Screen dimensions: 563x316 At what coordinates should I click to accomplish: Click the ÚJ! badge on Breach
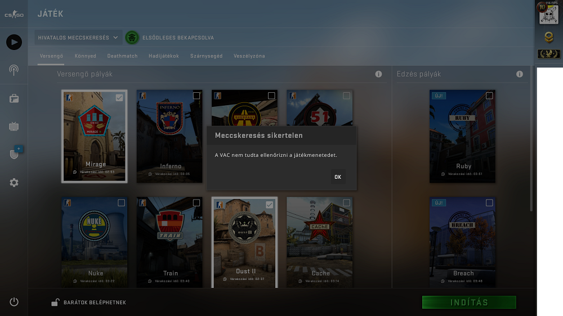coord(439,203)
